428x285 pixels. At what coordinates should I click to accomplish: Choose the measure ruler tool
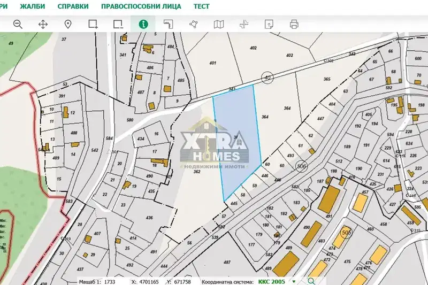point(168,24)
